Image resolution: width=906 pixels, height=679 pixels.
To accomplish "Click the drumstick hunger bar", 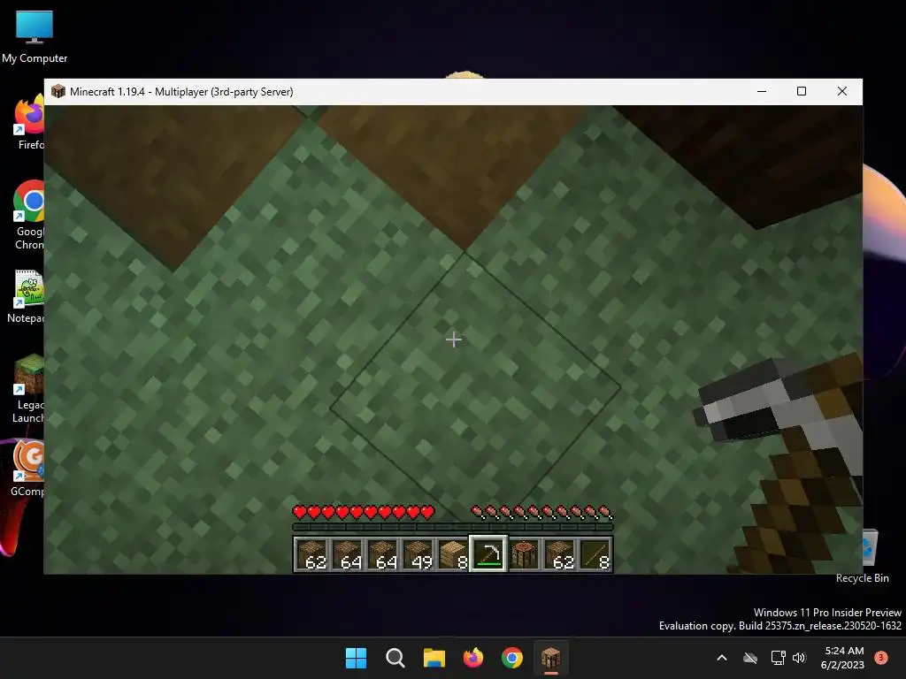I will click(542, 512).
